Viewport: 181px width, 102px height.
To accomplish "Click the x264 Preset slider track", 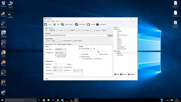I will 60,64.
